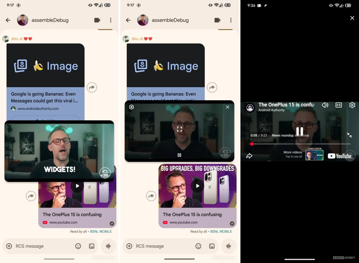
Task: Open the More videos thumbnail
Action: pos(314,155)
